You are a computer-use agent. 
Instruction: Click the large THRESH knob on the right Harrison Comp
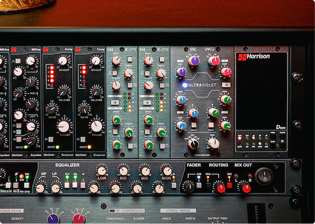tap(96, 126)
